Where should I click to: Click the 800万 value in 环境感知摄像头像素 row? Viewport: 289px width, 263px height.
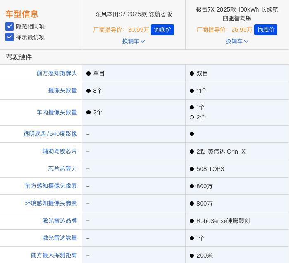[x=204, y=204]
